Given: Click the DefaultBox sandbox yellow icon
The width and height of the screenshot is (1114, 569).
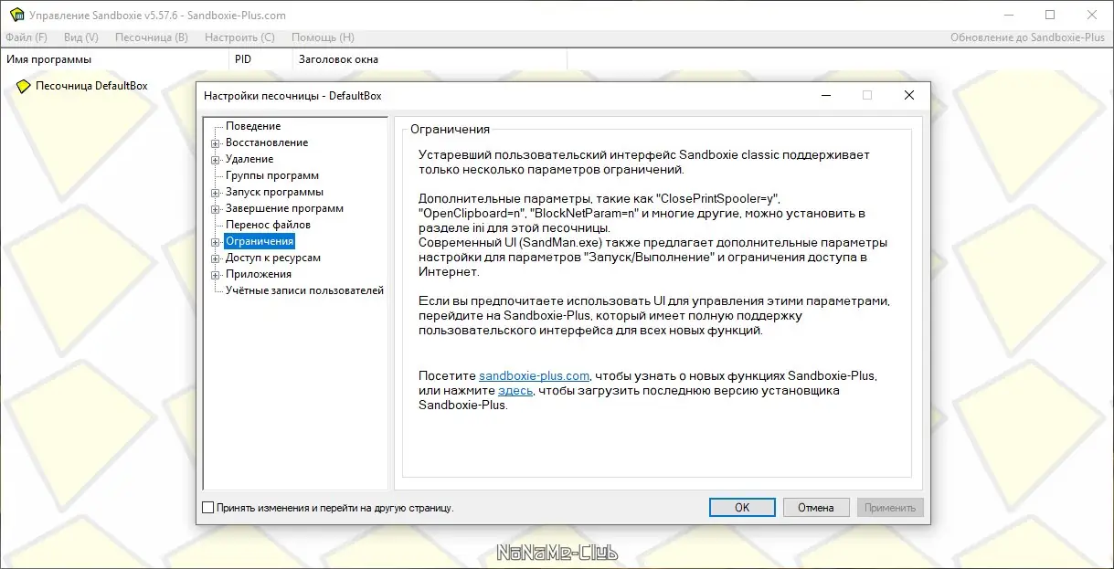Looking at the screenshot, I should [24, 86].
